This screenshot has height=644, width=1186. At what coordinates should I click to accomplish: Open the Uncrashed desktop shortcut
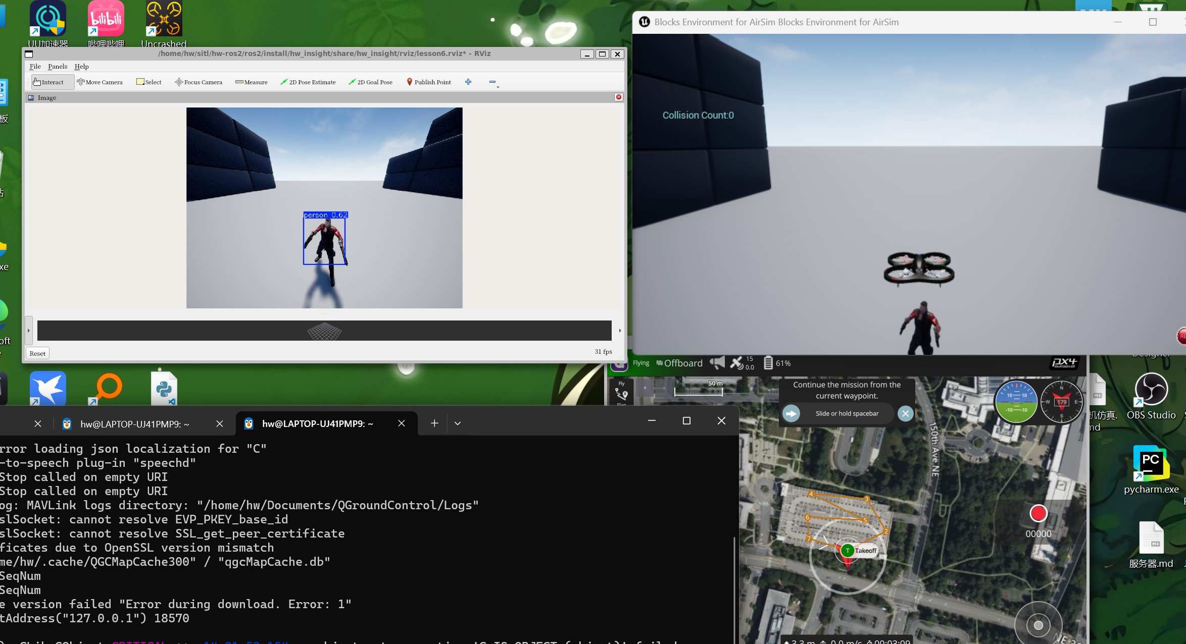point(164,23)
